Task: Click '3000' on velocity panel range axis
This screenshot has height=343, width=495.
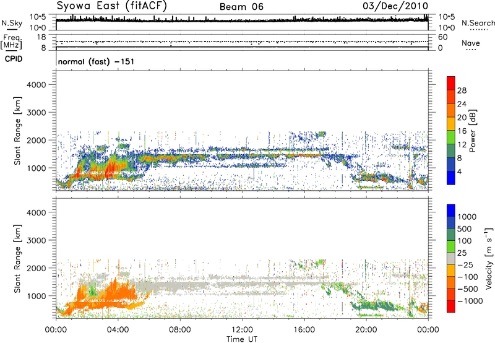Action: point(37,240)
